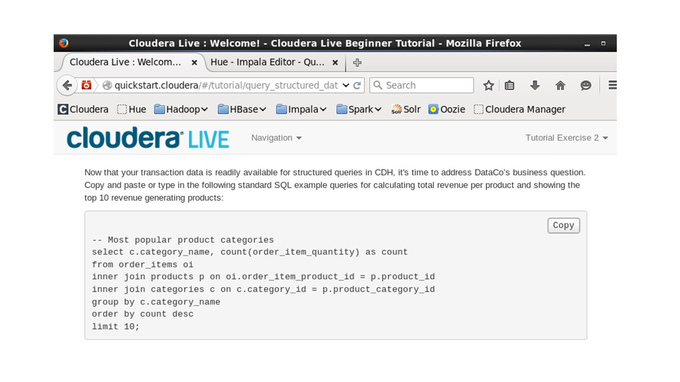Open the Oozie bookmark

coord(447,109)
